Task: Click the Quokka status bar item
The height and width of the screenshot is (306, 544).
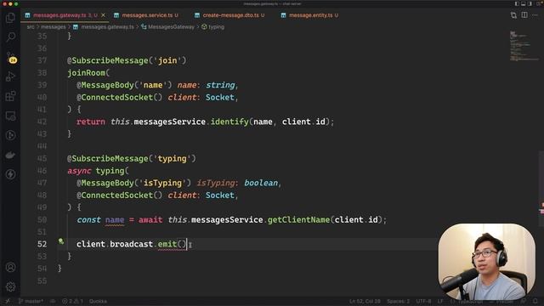Action: click(98, 302)
